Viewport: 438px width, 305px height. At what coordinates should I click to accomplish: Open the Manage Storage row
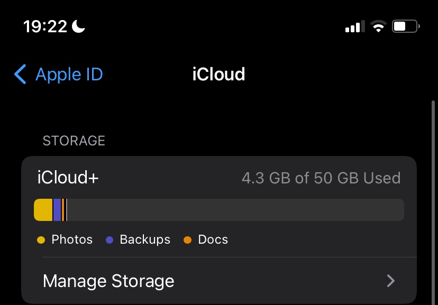[x=212, y=281]
